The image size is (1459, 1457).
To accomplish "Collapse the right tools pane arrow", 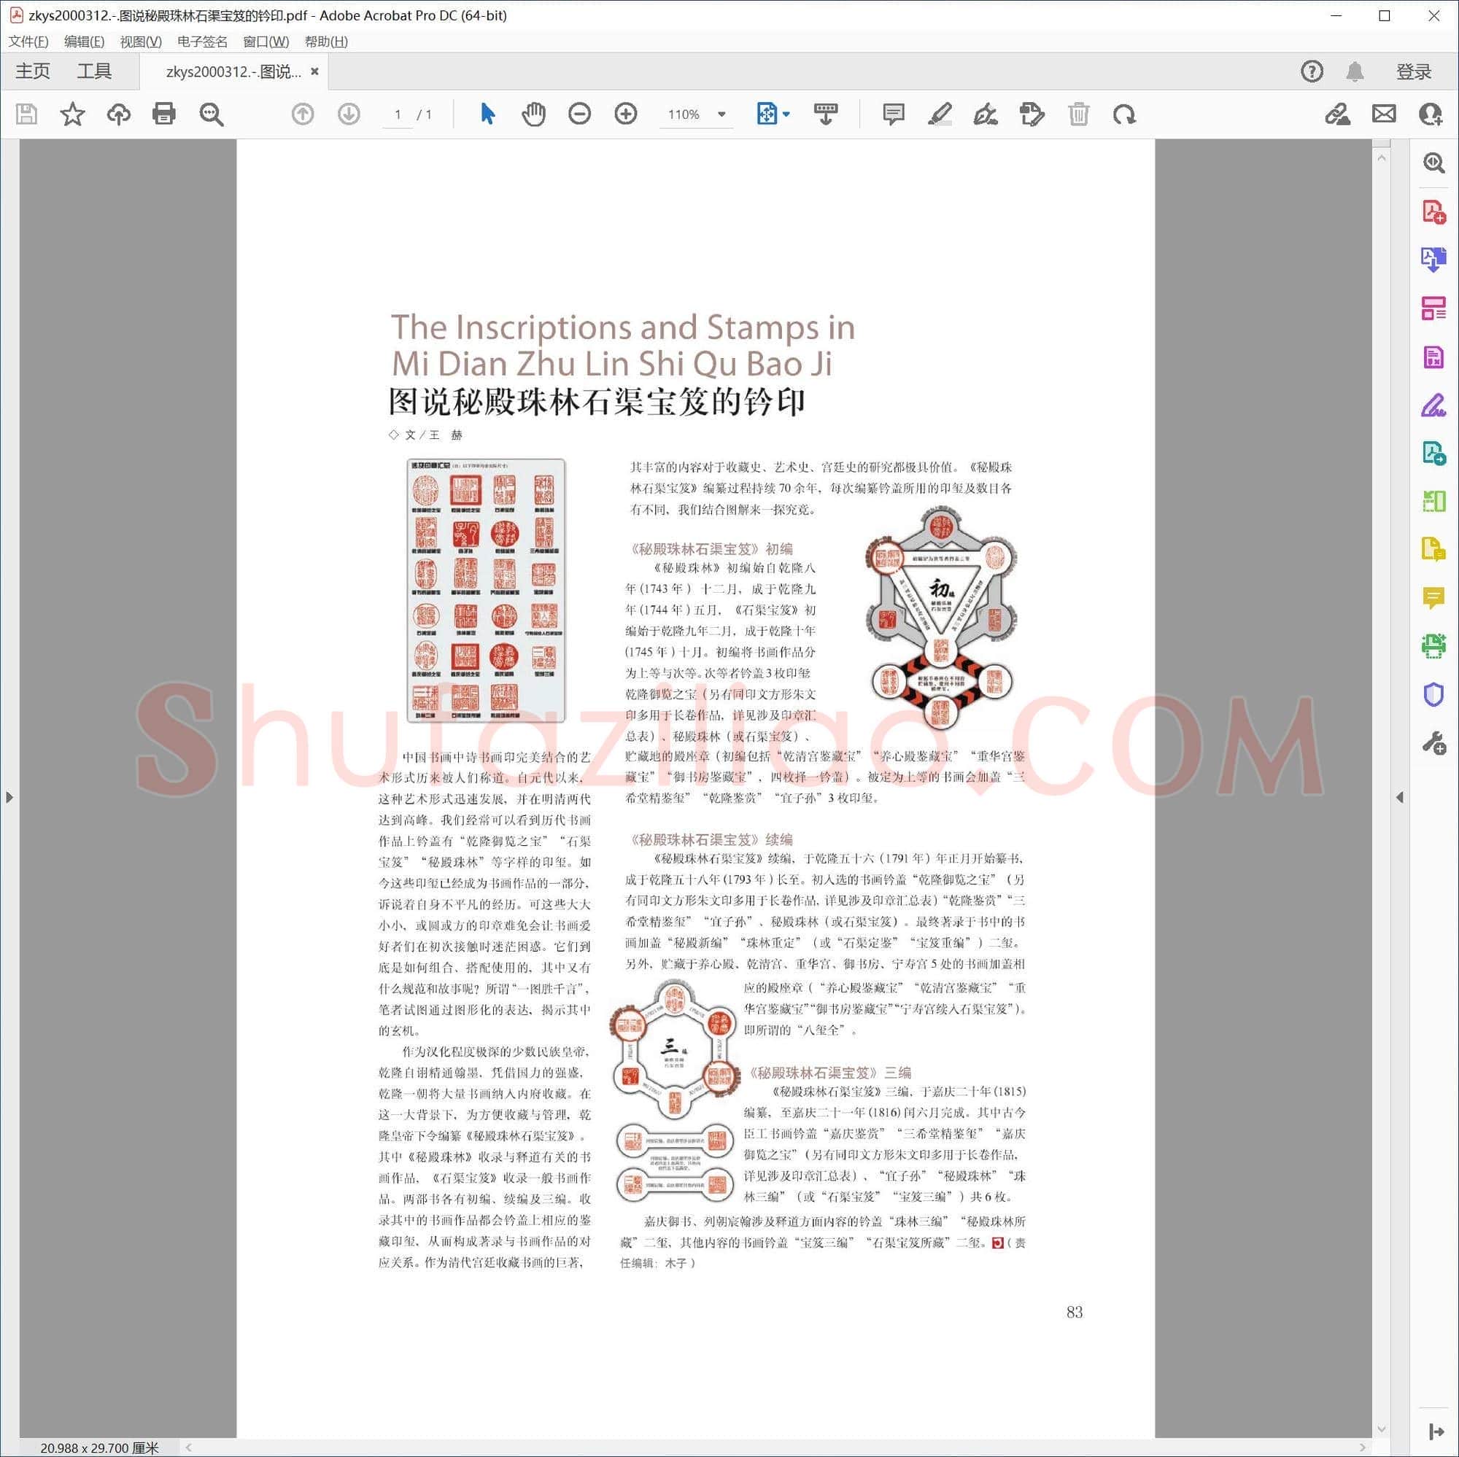I will click(x=1400, y=798).
